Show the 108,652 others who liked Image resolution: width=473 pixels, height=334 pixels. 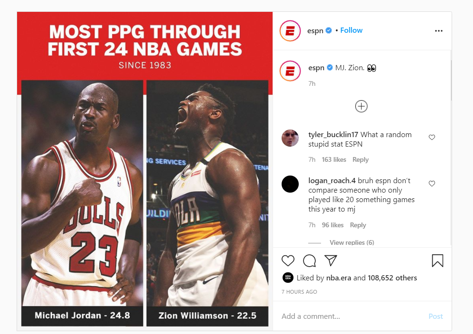click(392, 278)
